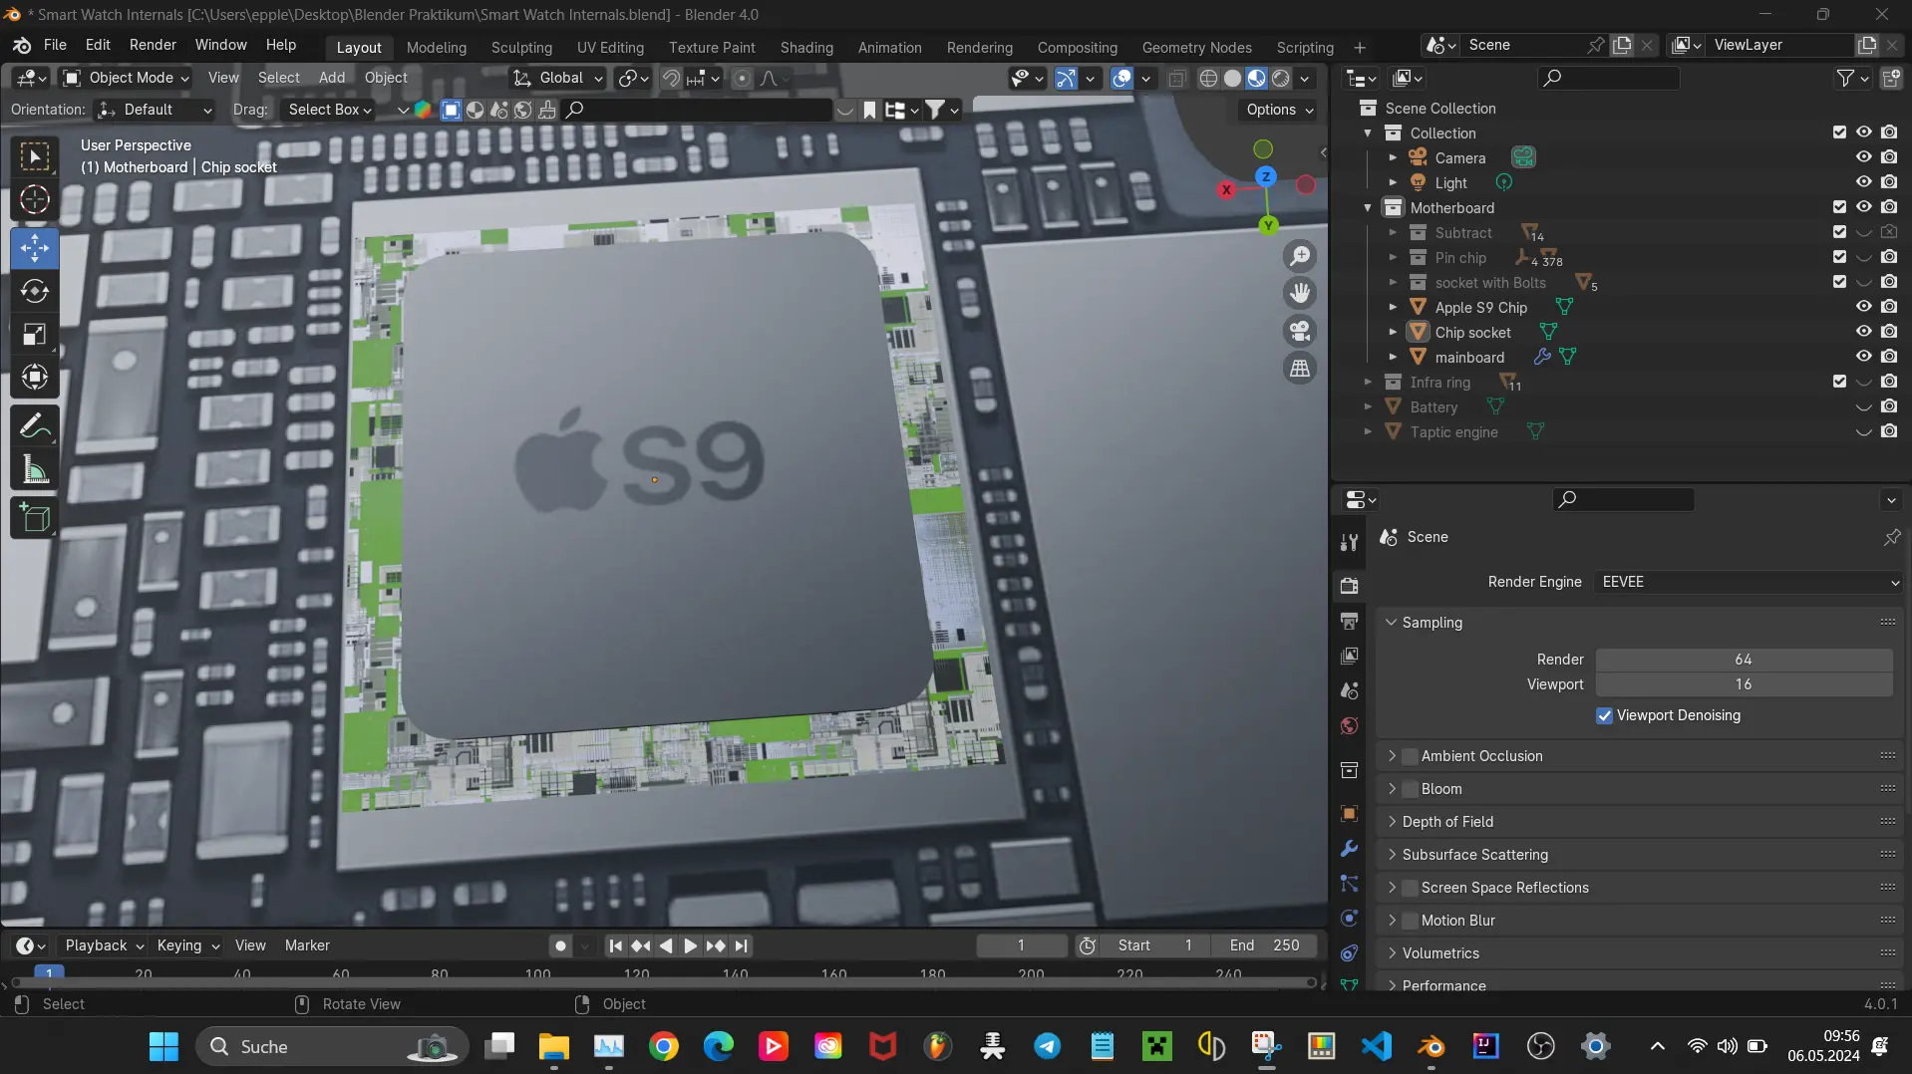Activate the Transform tool
Screen dimensions: 1912x1074
click(x=35, y=378)
